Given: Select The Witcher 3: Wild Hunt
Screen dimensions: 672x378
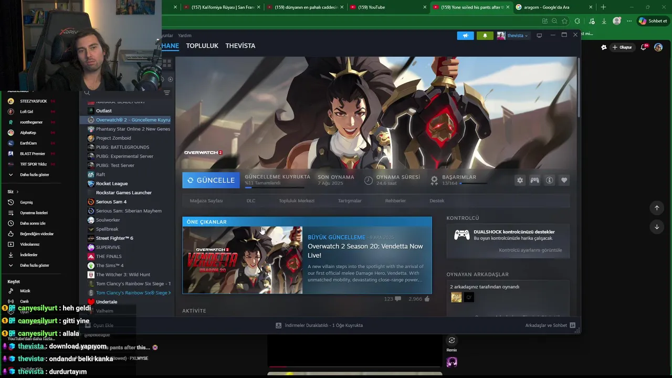Looking at the screenshot, I should 126,275.
